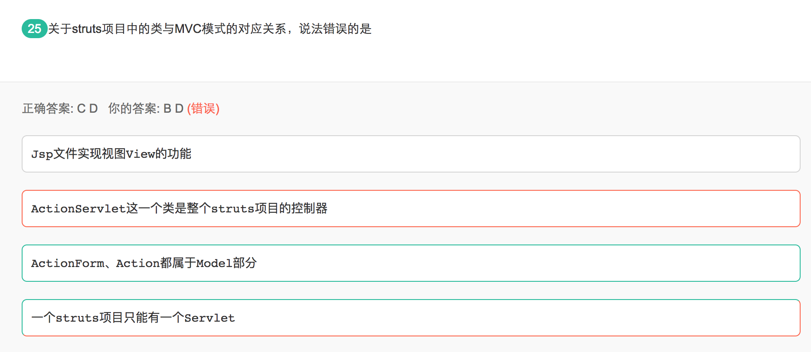
Task: Click the '正确答案' label text
Action: point(47,108)
